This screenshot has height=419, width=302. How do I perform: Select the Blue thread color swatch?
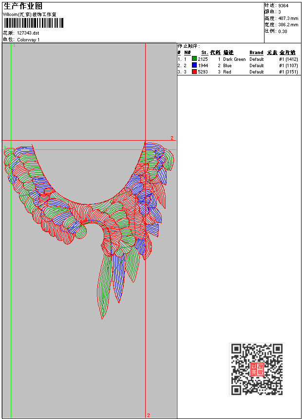click(x=194, y=65)
